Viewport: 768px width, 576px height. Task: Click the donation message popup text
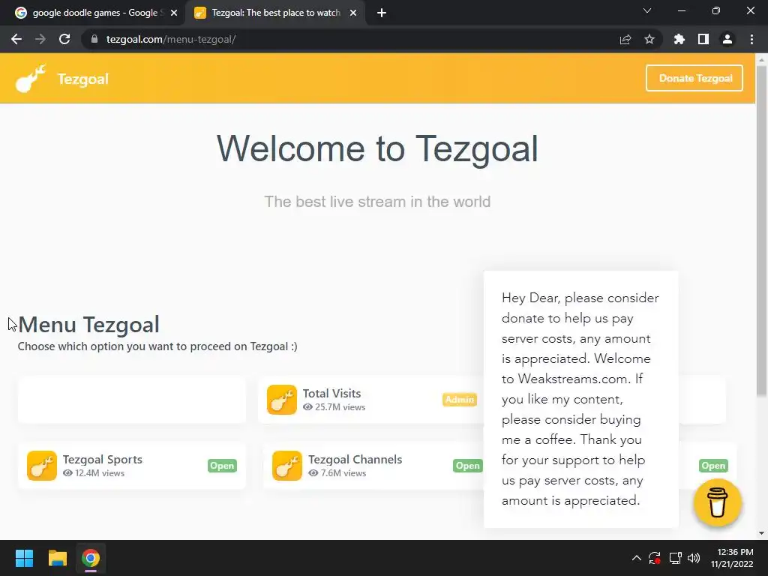tap(580, 399)
